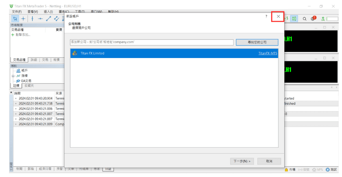
Task: Select the equidistant channel tool
Action: (x=57, y=19)
